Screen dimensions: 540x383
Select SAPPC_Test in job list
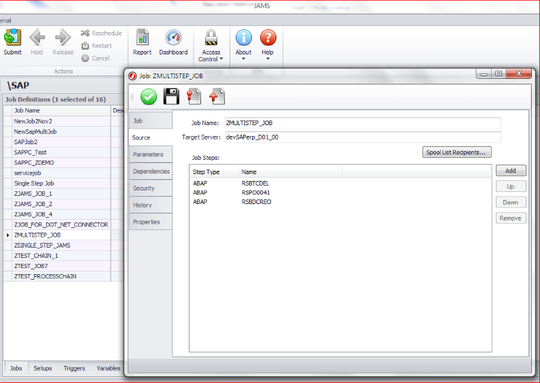tap(61, 152)
